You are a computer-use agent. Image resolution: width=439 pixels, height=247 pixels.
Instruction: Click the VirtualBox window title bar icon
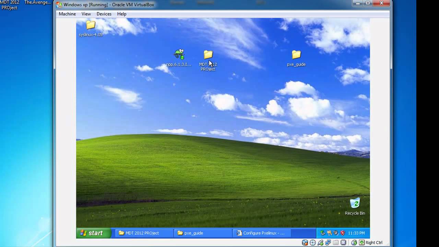coord(59,5)
